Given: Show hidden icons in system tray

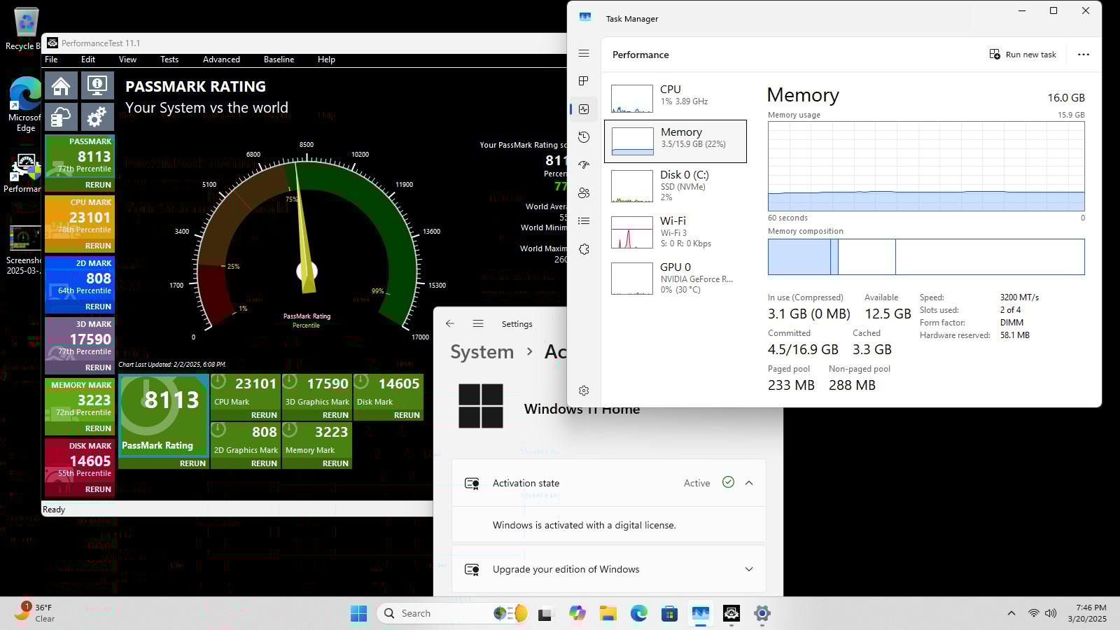Looking at the screenshot, I should [1011, 613].
